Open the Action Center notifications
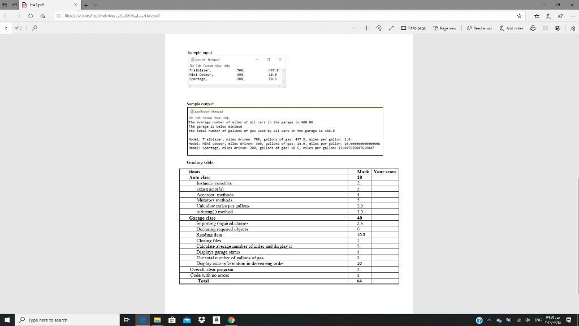Screen dimensions: 579x326 (569, 320)
